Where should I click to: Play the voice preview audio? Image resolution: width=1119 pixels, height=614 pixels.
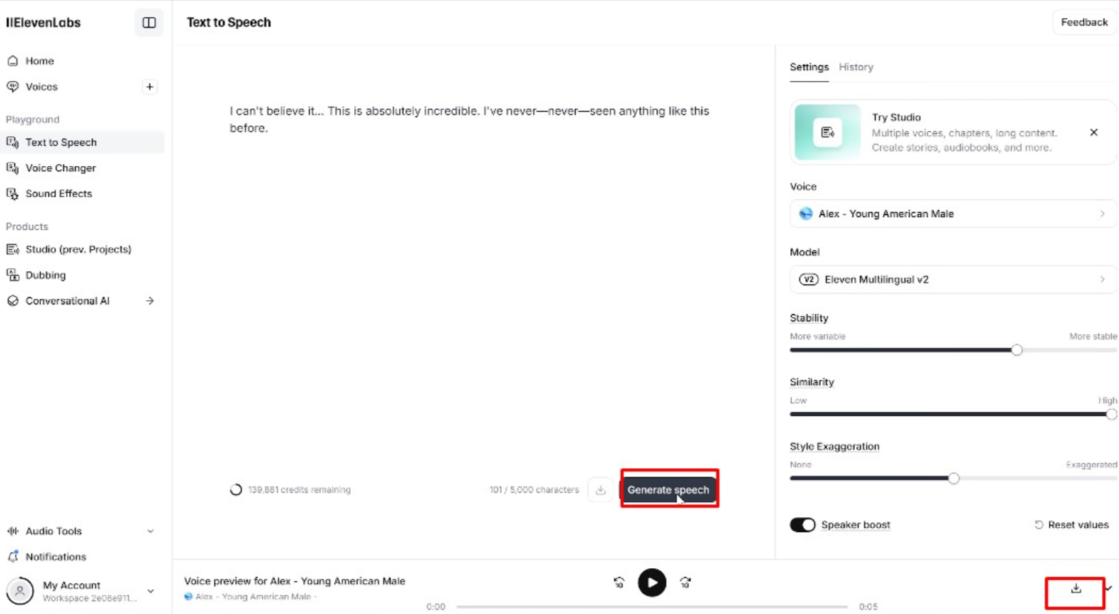coord(652,583)
